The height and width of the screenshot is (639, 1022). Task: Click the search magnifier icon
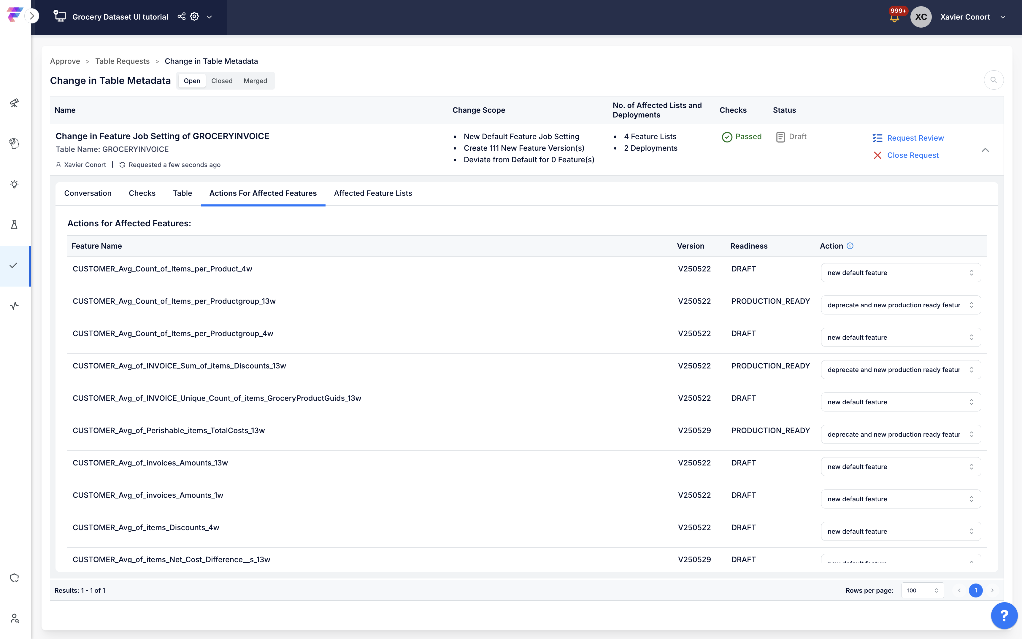994,80
